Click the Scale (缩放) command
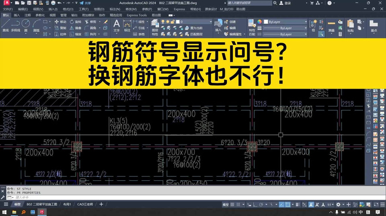This screenshot has height=216, width=386. tap(75, 34)
